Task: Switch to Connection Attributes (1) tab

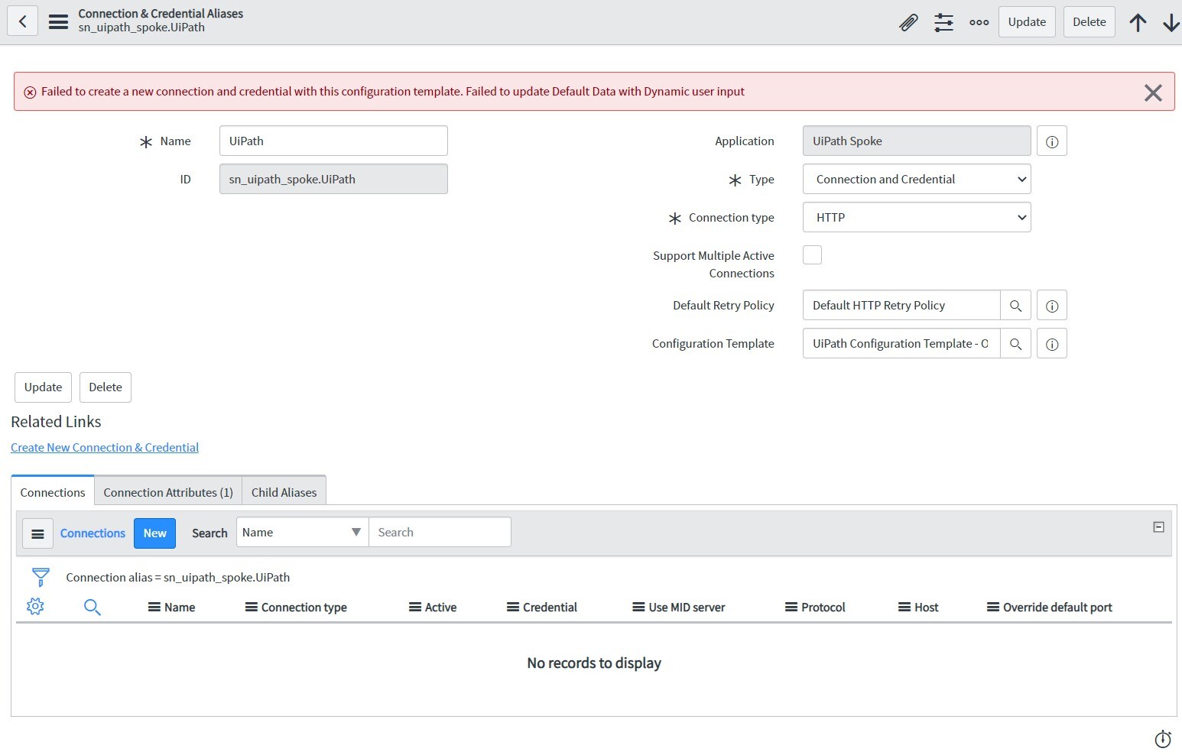Action: pyautogui.click(x=168, y=493)
